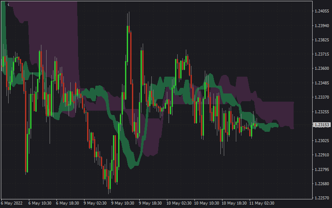Click the 6 May 10:30 time label
The width and height of the screenshot is (332, 208).
point(40,203)
